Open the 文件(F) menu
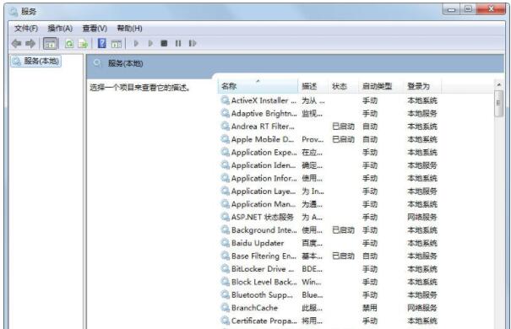The width and height of the screenshot is (511, 329). (25, 29)
